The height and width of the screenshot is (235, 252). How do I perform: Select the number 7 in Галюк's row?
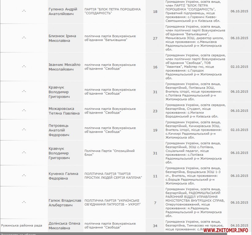click(x=155, y=203)
